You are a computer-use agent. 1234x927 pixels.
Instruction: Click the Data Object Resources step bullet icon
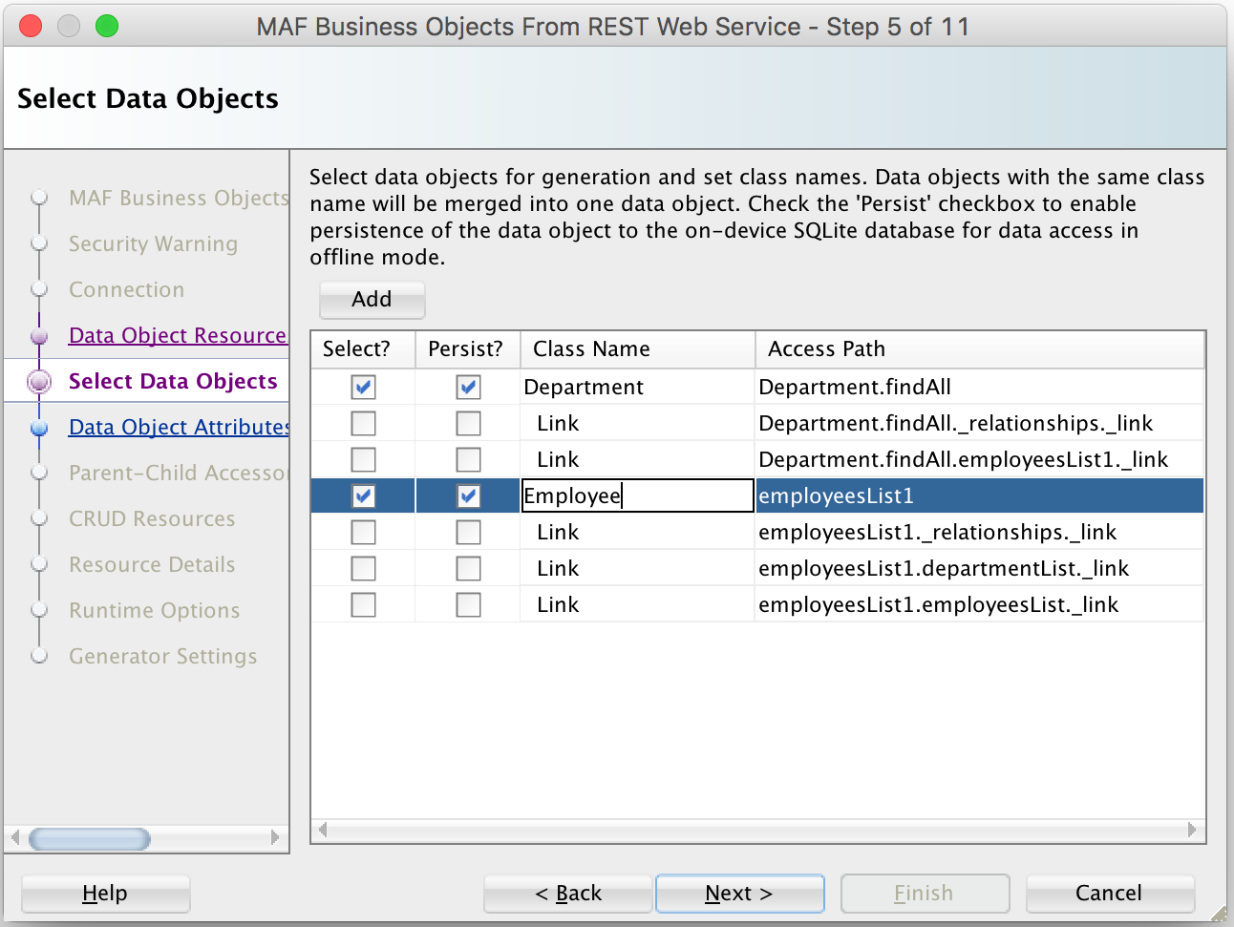[x=39, y=336]
